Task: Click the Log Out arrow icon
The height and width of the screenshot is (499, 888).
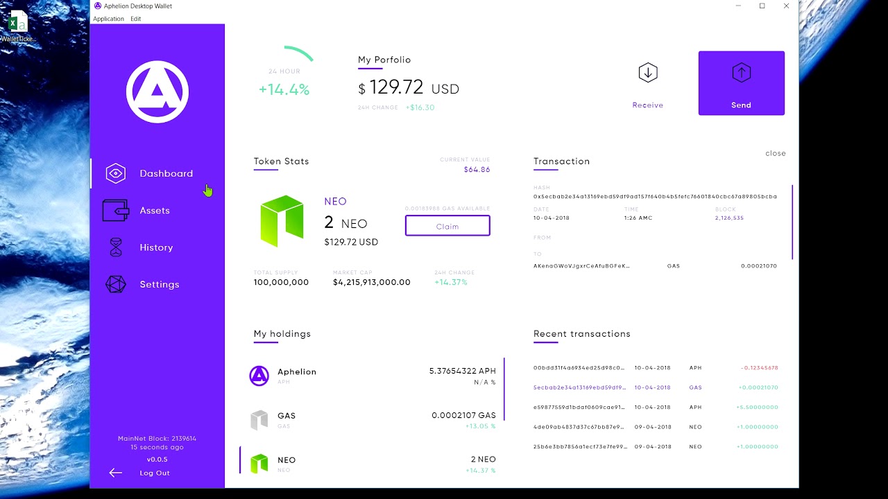Action: click(x=116, y=473)
